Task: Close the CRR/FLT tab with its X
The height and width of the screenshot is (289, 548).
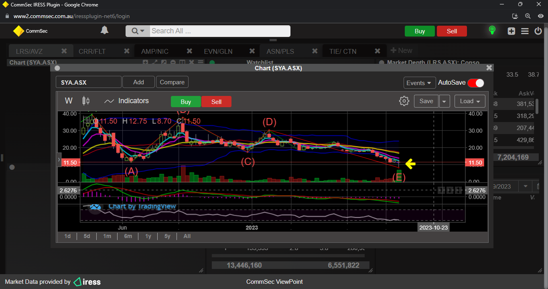Action: (127, 51)
